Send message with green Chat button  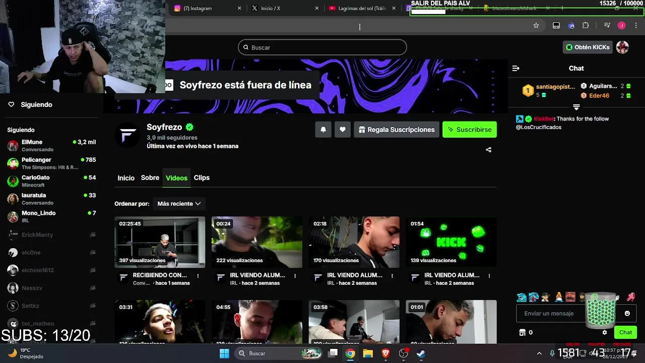point(625,332)
